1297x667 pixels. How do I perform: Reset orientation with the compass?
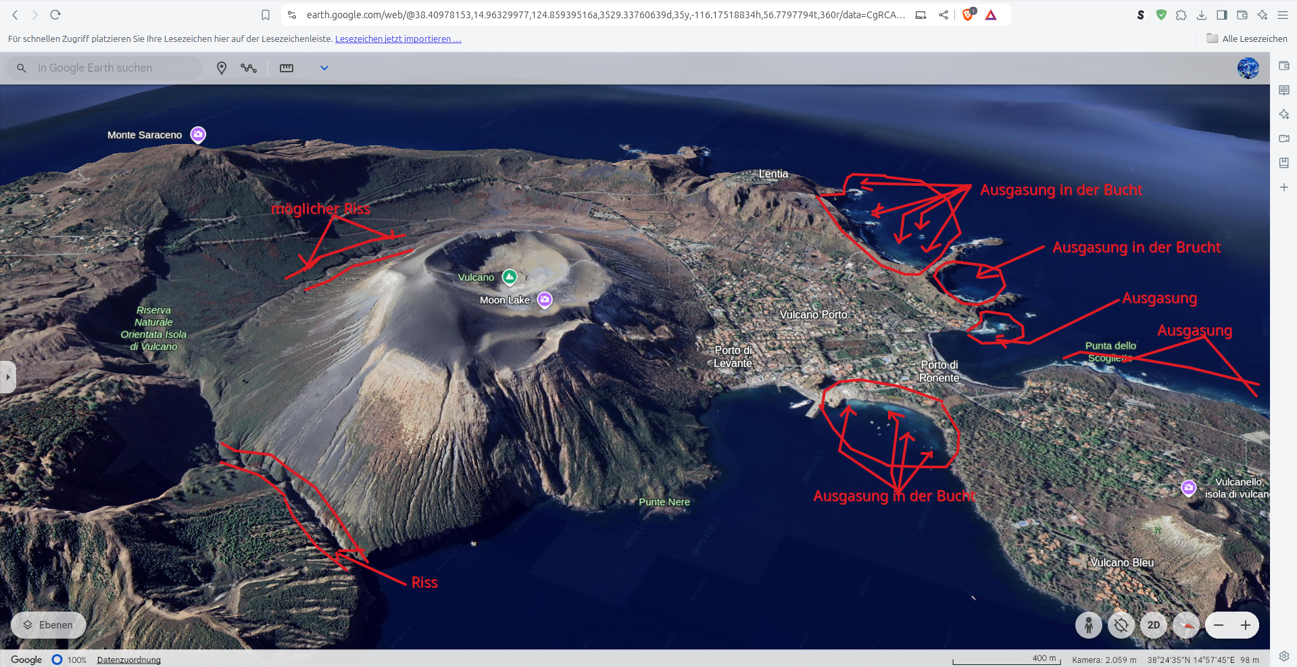tap(1186, 625)
